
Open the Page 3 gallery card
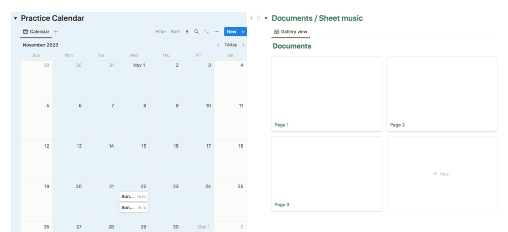click(x=327, y=174)
